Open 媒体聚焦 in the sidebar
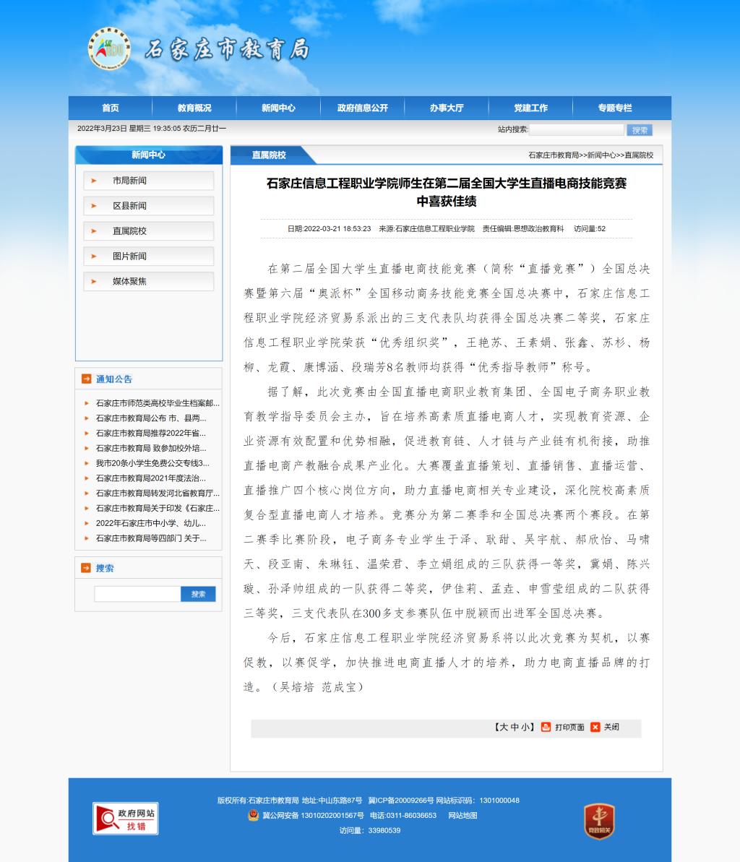Image resolution: width=740 pixels, height=862 pixels. (129, 281)
